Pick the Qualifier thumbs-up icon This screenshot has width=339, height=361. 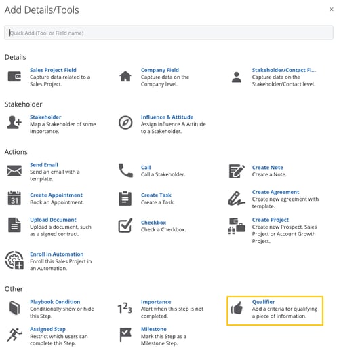(237, 308)
